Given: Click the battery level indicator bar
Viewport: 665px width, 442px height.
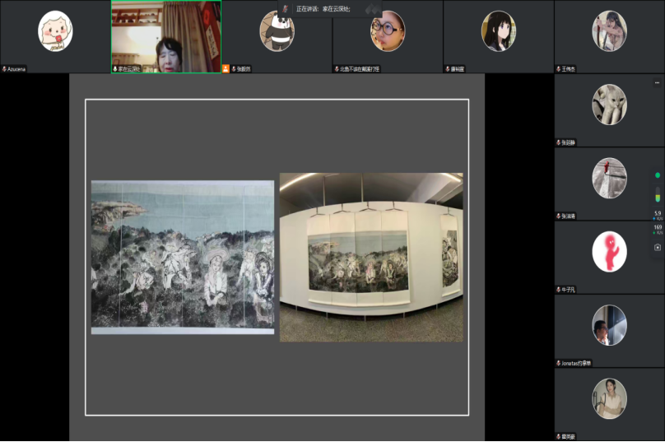Looking at the screenshot, I should (x=658, y=194).
